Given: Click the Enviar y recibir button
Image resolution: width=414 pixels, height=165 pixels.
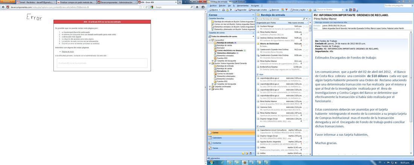Looking at the screenshot, I should click(298, 10).
